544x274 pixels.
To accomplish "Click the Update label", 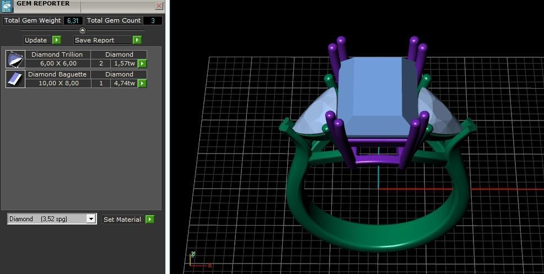I will (36, 40).
